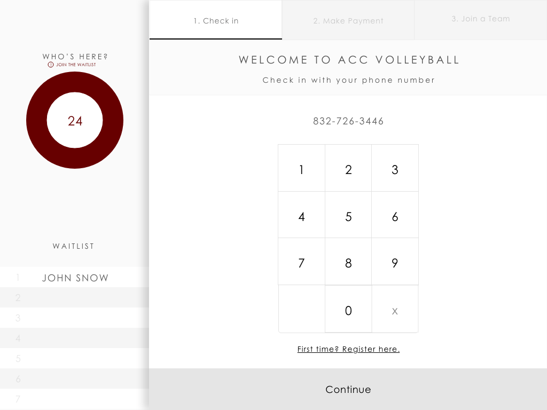Select the Check in tab

coord(216,20)
